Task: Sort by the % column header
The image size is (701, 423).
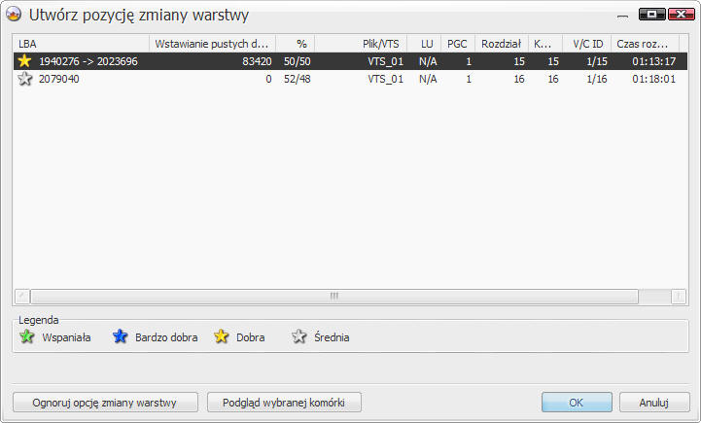Action: [295, 44]
